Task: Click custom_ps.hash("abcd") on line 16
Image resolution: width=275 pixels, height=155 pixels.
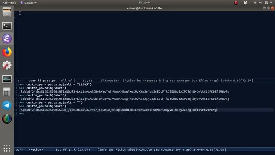Action: 46,106
